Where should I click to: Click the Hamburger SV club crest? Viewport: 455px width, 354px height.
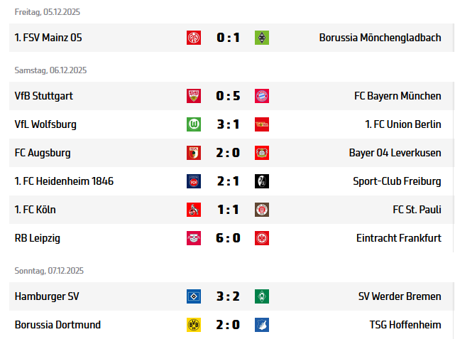point(194,296)
